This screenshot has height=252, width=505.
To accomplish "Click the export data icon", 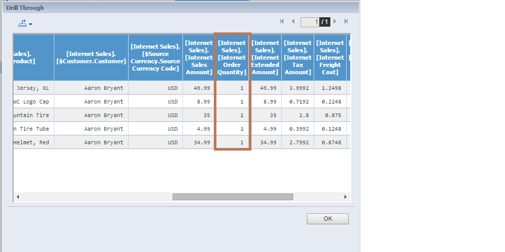I will click(x=22, y=23).
